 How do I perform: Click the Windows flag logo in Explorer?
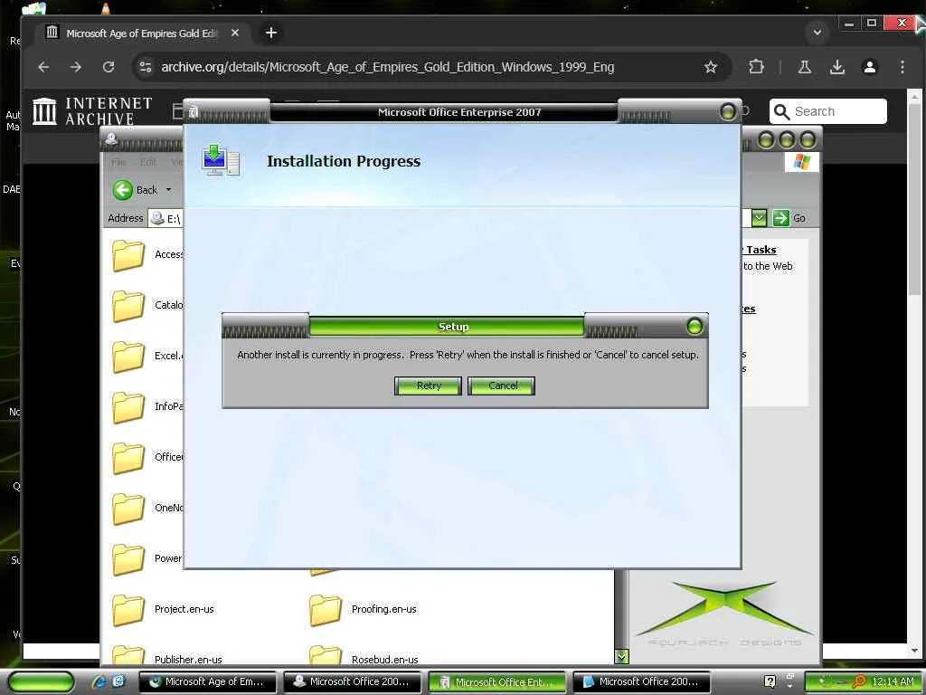(x=802, y=161)
